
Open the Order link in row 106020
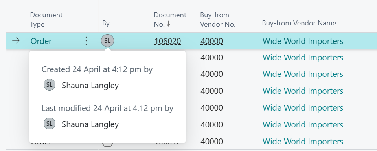[x=41, y=41]
